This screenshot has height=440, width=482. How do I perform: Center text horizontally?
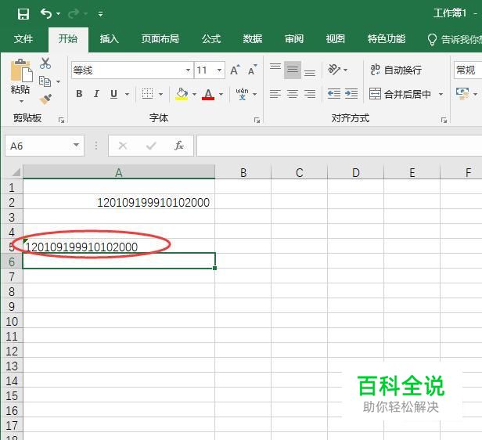coord(293,94)
